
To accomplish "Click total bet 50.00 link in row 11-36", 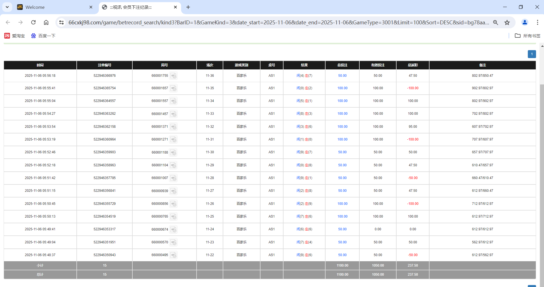I will point(342,76).
